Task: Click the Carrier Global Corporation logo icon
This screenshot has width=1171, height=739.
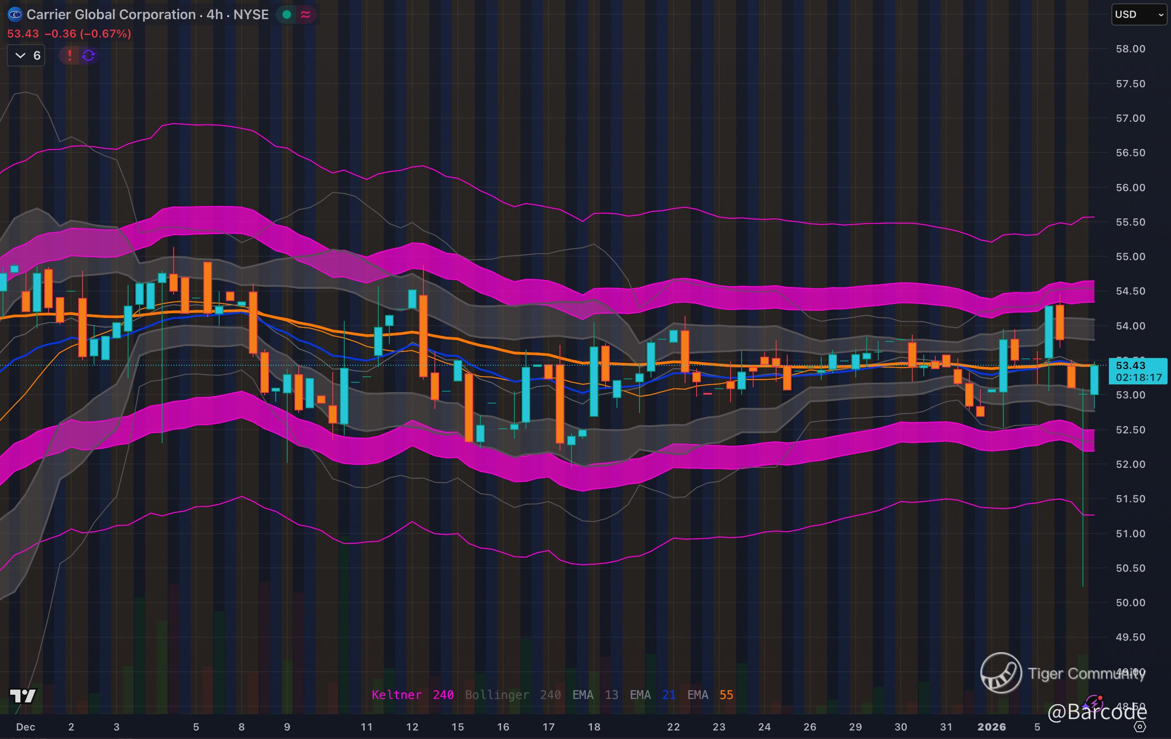Action: coord(15,14)
